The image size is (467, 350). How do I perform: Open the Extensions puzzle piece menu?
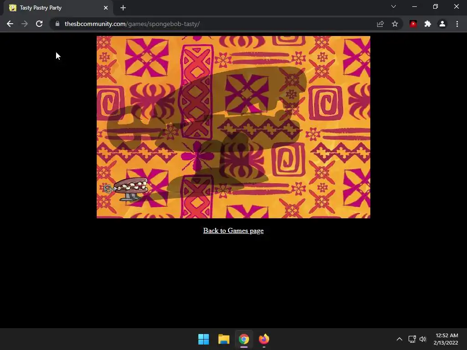click(428, 24)
